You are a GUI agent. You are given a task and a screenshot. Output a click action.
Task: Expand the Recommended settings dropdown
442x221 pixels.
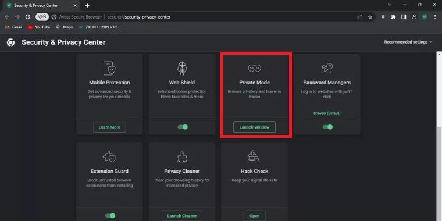click(408, 42)
